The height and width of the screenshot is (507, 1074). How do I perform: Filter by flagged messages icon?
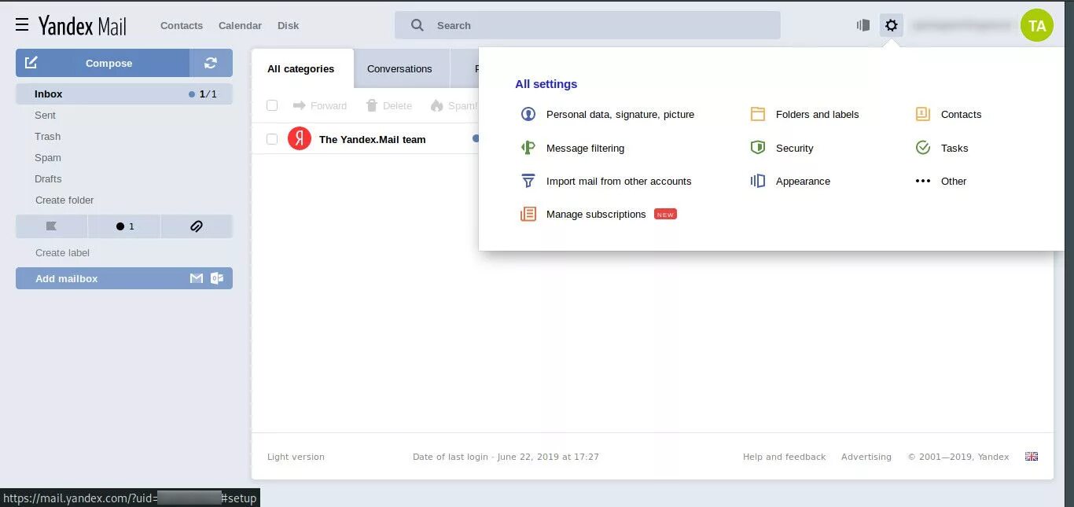coord(51,226)
